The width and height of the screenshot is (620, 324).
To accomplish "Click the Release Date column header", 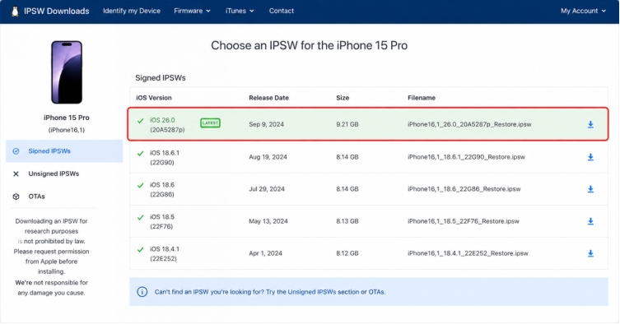I will (x=268, y=98).
